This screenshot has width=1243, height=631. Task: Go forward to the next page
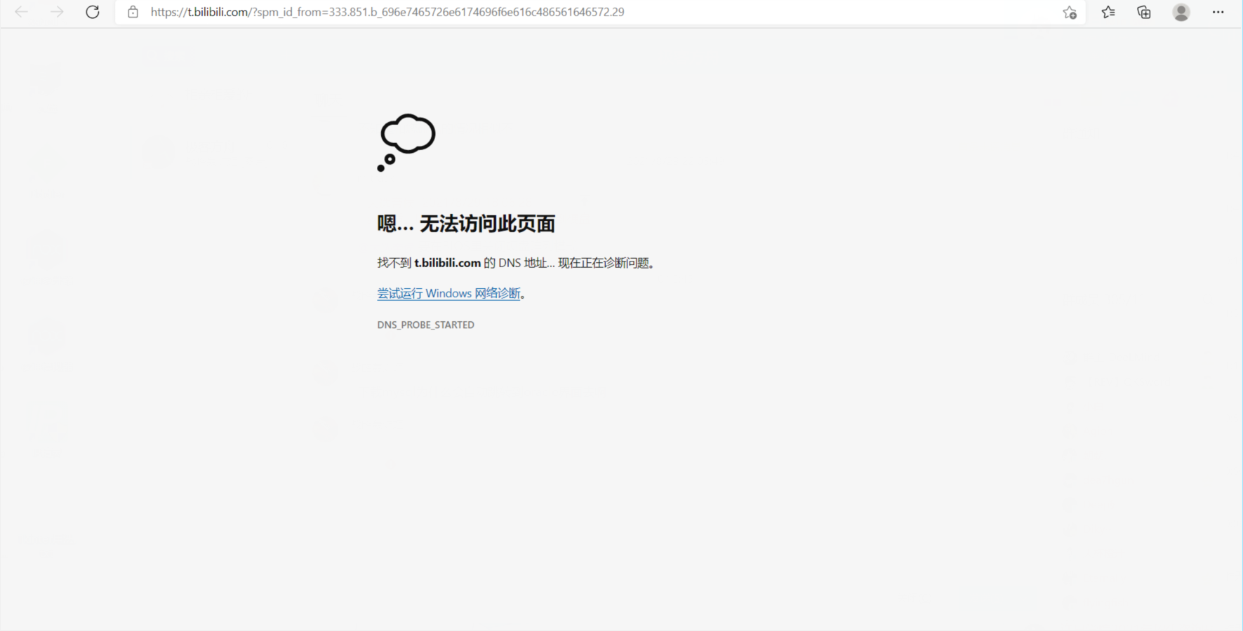(57, 12)
